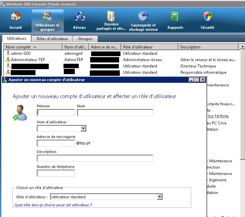
Task: Open the Rôle d'utilisateur dropdown arrow
Action: pos(159,197)
